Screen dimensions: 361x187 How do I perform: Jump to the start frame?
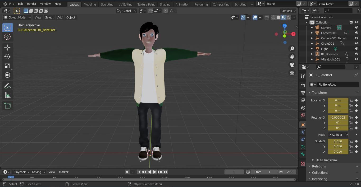coord(139,172)
